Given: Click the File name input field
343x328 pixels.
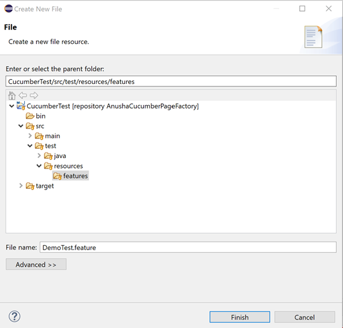Looking at the screenshot, I should 188,247.
